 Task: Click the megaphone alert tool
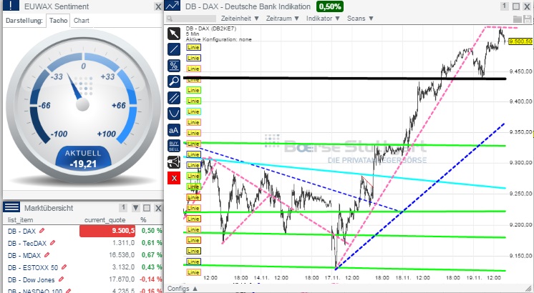pyautogui.click(x=174, y=162)
